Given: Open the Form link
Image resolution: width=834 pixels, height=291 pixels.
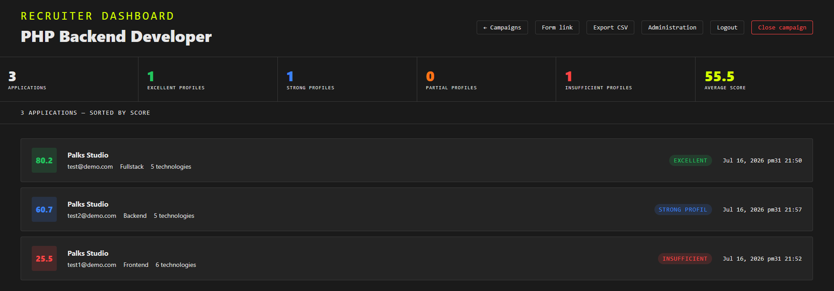Looking at the screenshot, I should [x=557, y=27].
